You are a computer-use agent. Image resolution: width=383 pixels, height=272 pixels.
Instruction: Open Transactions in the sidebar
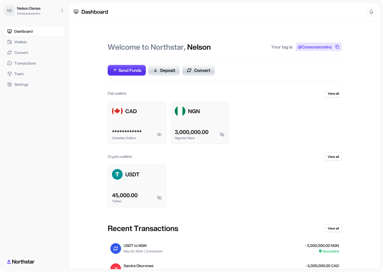point(25,64)
